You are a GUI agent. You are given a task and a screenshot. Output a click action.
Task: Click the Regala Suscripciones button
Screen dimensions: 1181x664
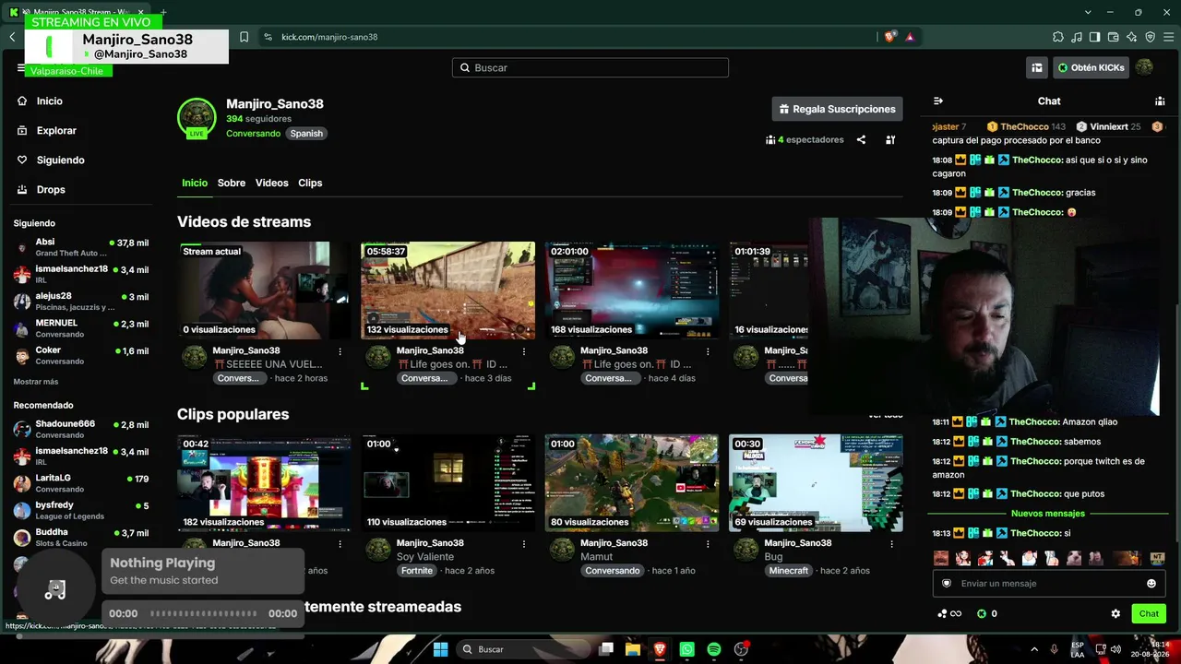pos(838,109)
